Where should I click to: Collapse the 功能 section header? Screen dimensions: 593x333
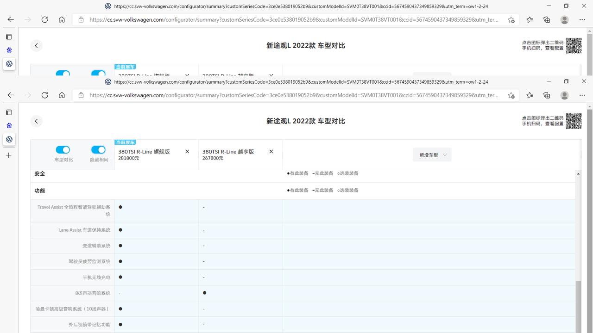click(x=303, y=191)
